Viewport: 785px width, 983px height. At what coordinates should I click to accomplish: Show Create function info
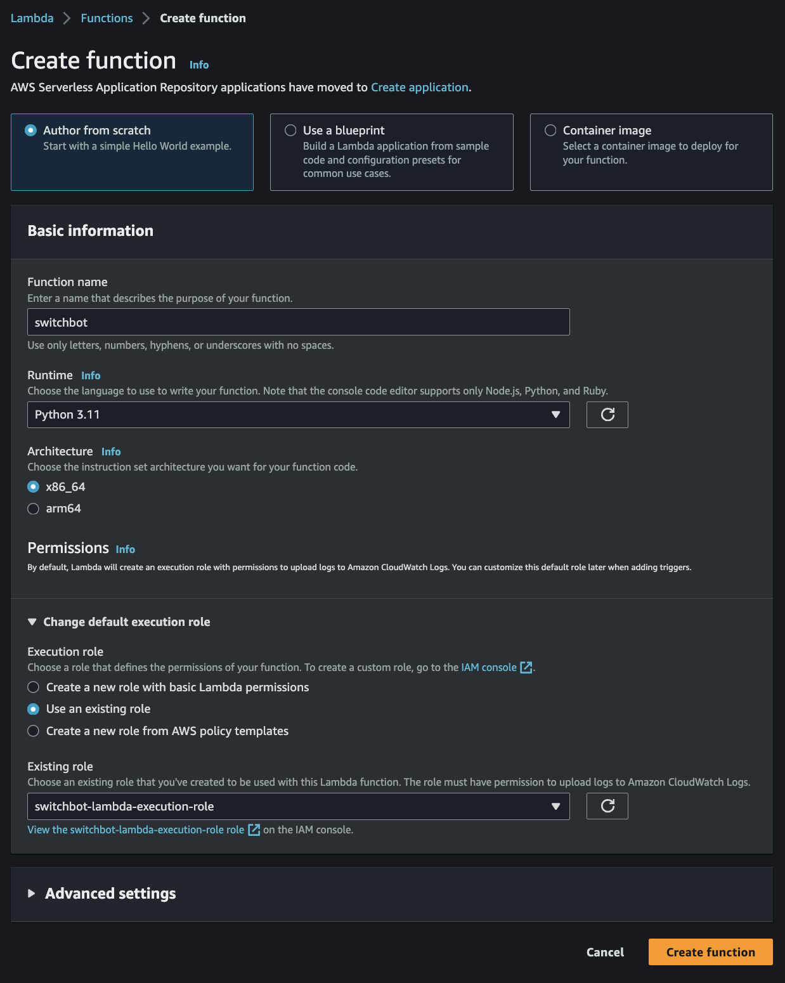click(x=198, y=64)
